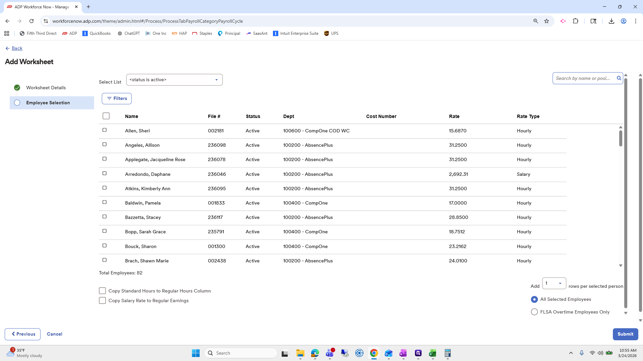Click the employee table scrollbar thumb

click(621, 138)
